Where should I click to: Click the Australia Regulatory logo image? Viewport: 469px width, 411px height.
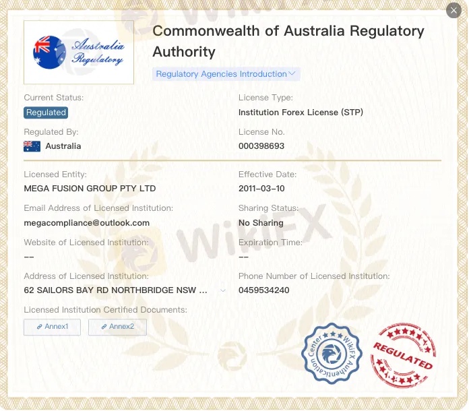[79, 53]
